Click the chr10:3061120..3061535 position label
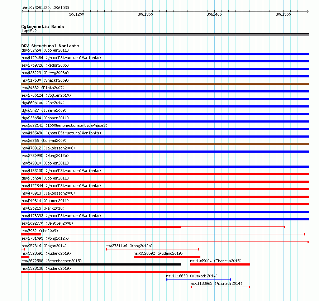 click(46, 8)
